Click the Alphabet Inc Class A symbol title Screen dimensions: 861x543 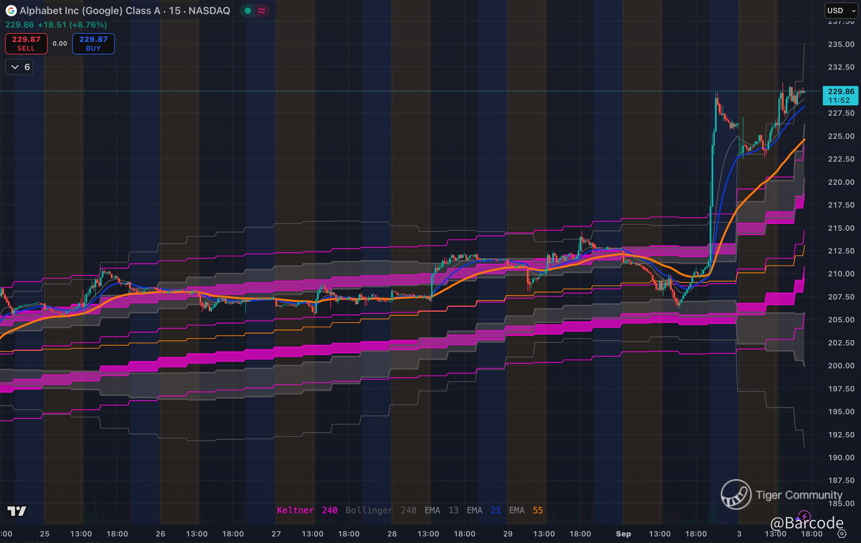[125, 11]
